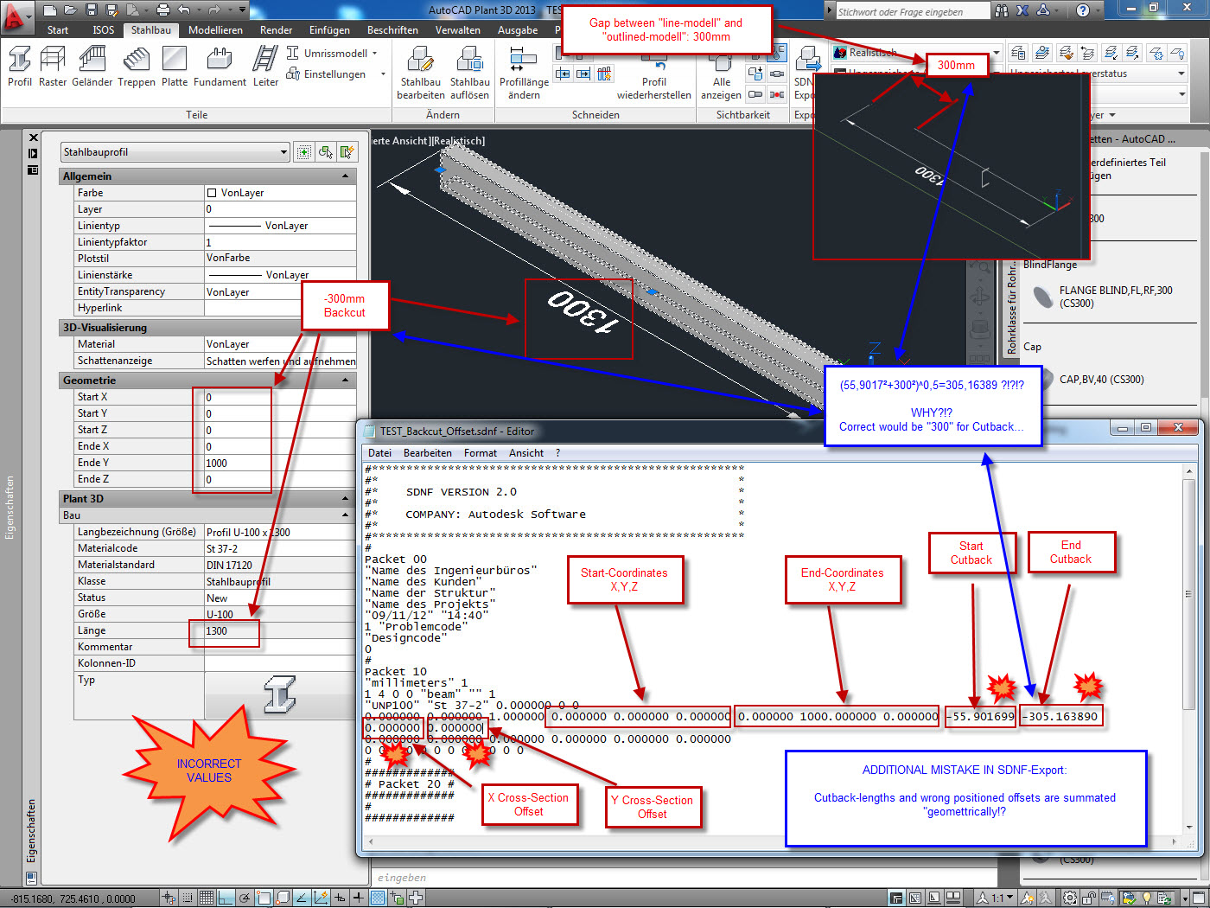Toggle polar tracking in status bar
Image resolution: width=1210 pixels, height=908 pixels.
(245, 898)
